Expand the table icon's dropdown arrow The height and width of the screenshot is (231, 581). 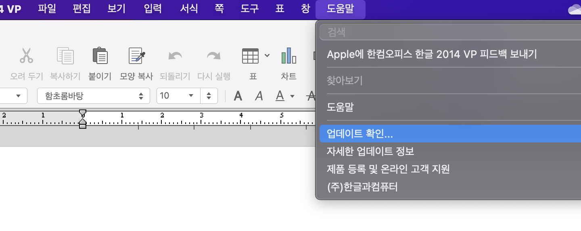(x=267, y=56)
